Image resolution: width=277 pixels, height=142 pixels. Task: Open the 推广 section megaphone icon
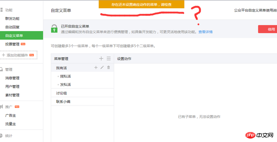coord(1,107)
